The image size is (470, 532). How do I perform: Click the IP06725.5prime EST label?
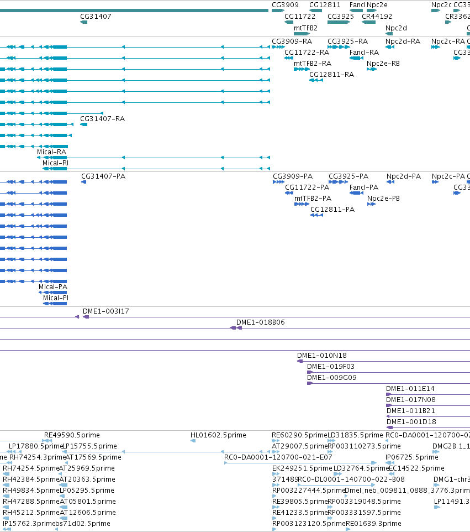click(x=412, y=457)
